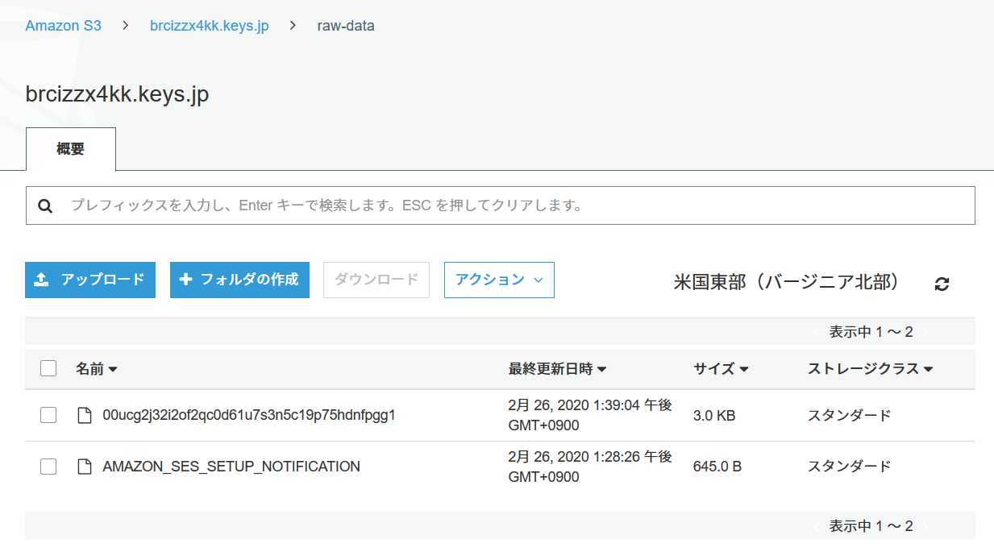This screenshot has width=994, height=556.
Task: Click the raw-data breadcrumb text
Action: coord(346,25)
